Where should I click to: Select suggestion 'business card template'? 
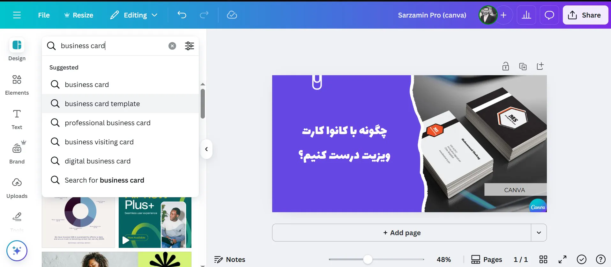click(x=120, y=104)
